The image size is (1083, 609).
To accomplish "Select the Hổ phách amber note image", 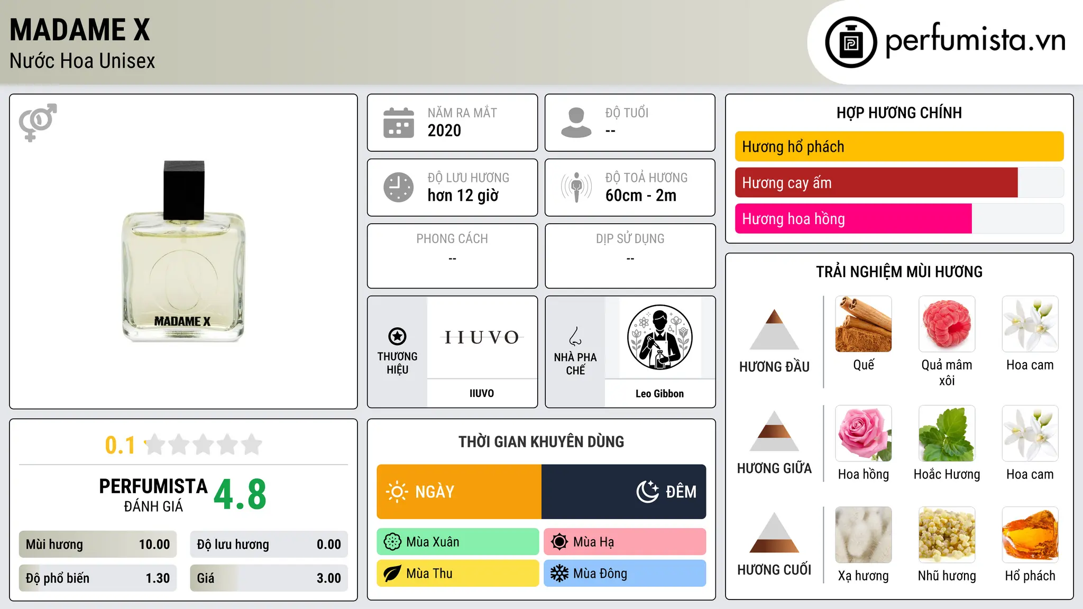I will 1030,535.
